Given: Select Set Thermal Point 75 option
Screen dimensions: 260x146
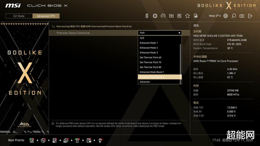Looking at the screenshot, I should (x=151, y=62).
